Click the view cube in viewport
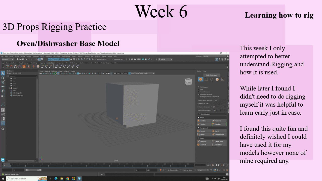322x181 pixels. coord(188,82)
